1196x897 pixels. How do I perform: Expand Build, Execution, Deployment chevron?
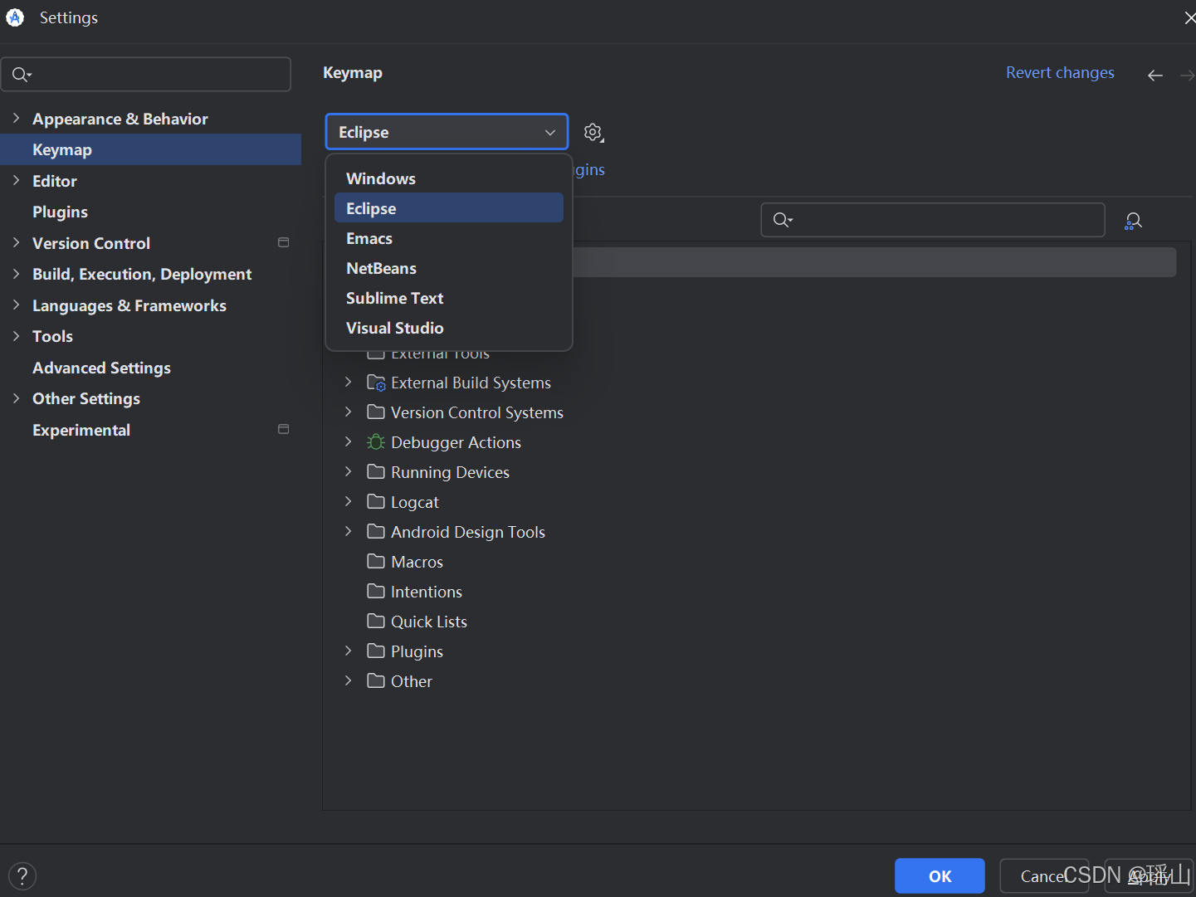(16, 274)
